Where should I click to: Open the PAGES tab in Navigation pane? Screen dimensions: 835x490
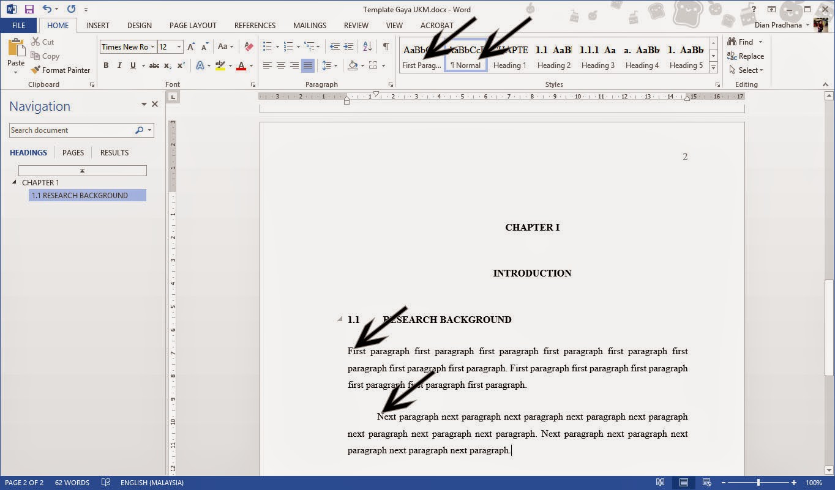[x=73, y=152]
